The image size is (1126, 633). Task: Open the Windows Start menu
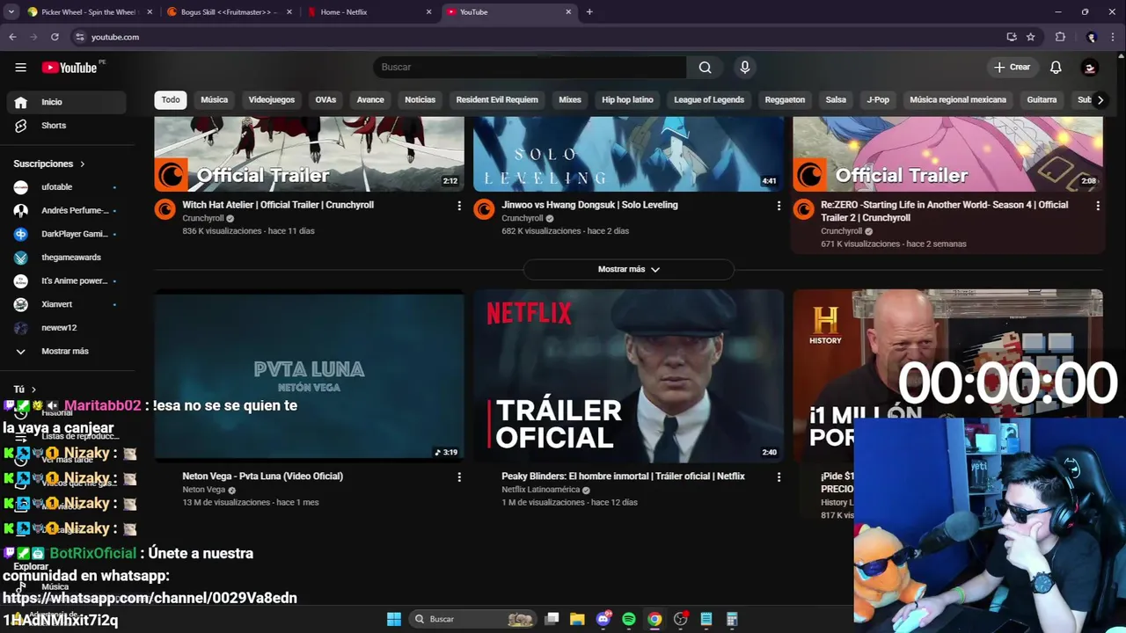point(394,619)
